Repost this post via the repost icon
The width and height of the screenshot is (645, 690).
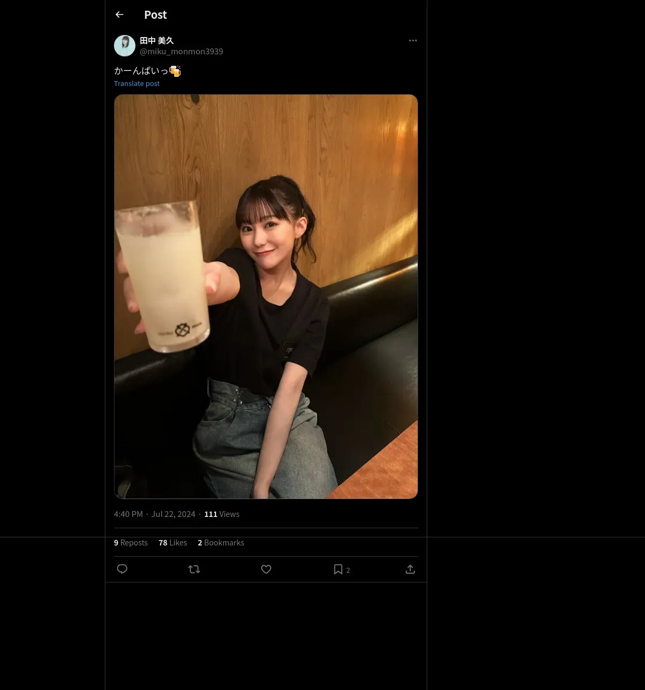point(194,569)
